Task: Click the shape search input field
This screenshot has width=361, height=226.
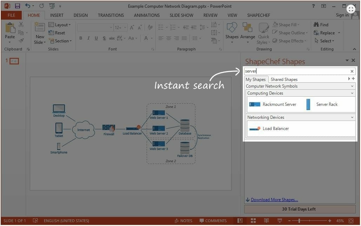Action: [296, 71]
